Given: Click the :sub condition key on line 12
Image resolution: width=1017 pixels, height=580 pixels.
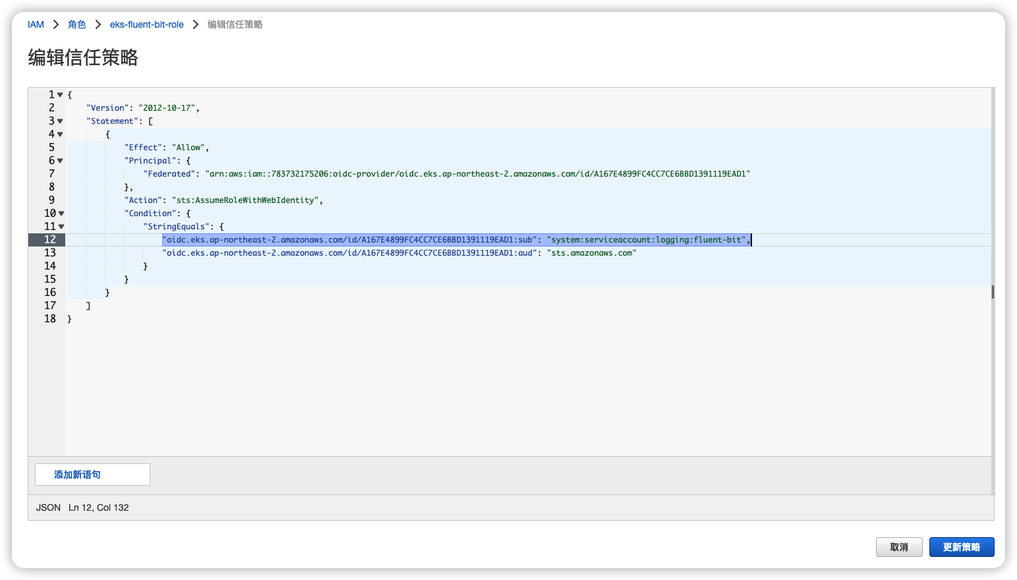Looking at the screenshot, I should 349,240.
